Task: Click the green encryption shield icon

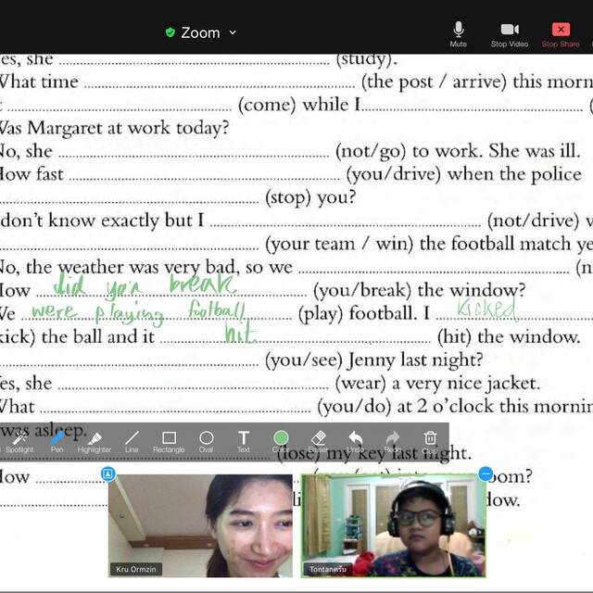Action: tap(170, 32)
